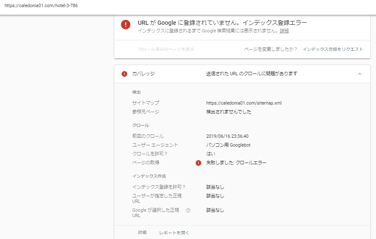Click the red error icon next to カバレッジ
376x239 pixels.
(124, 74)
